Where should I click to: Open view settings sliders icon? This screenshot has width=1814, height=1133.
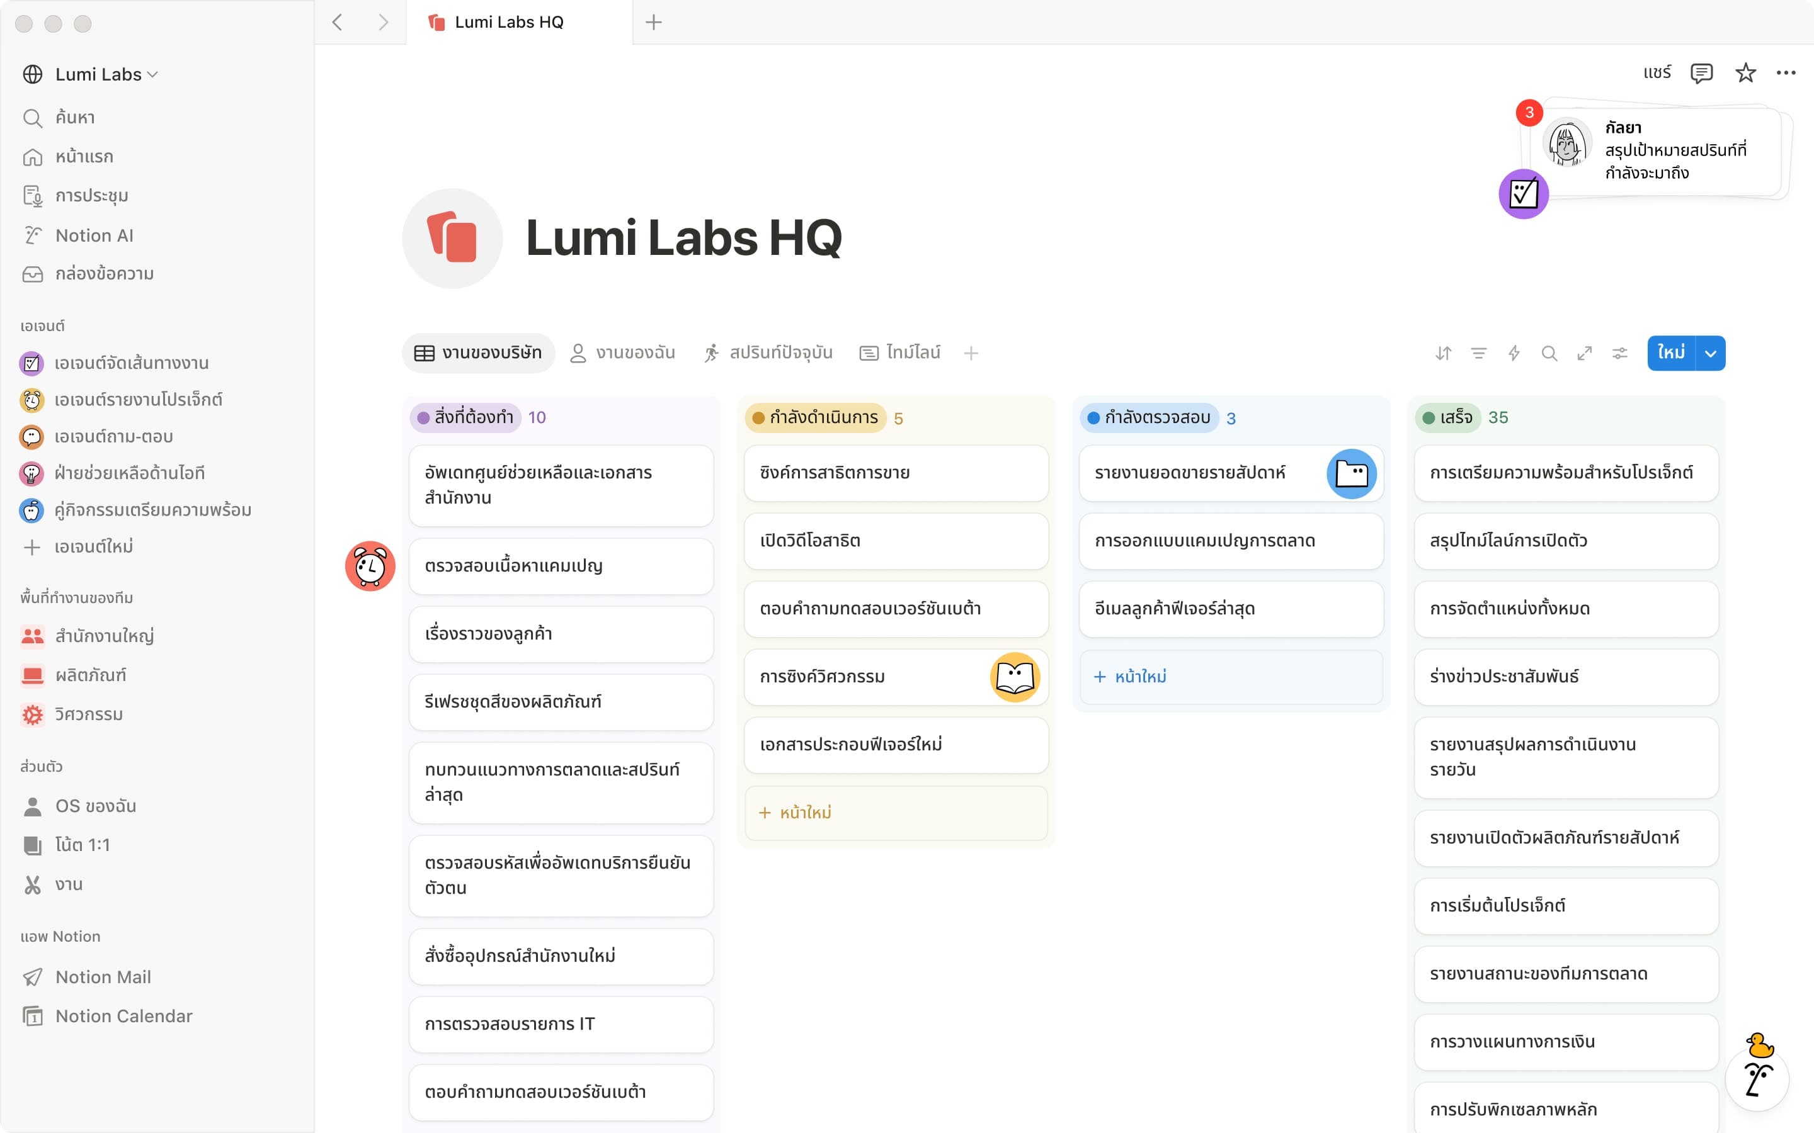[x=1619, y=353]
